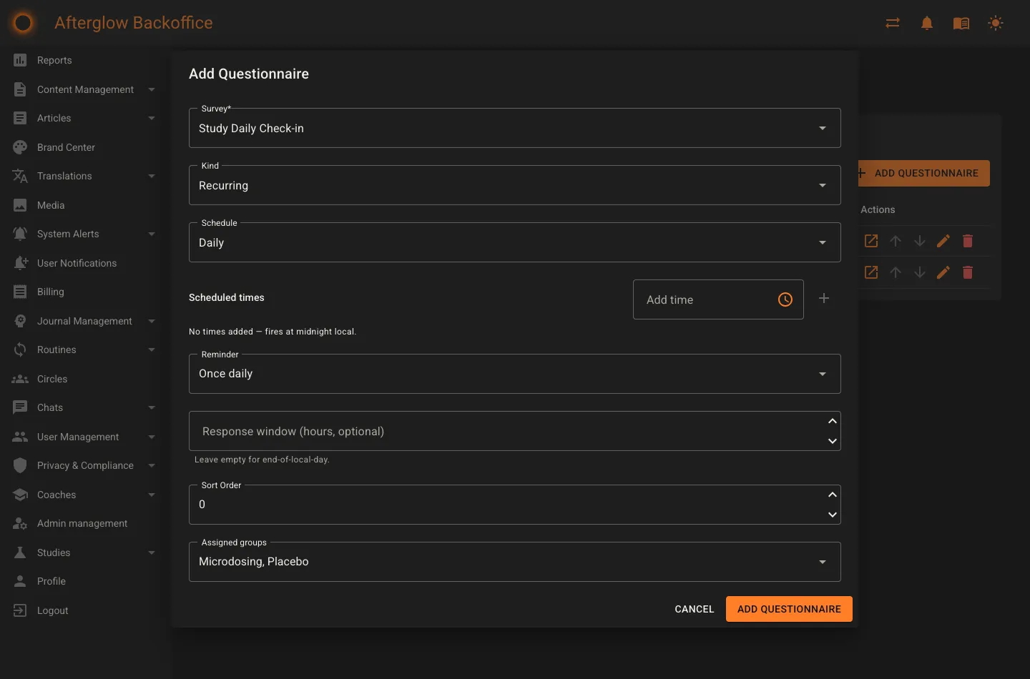Click the Afterglow eclipse logo icon
The image size is (1030, 679).
coord(23,23)
